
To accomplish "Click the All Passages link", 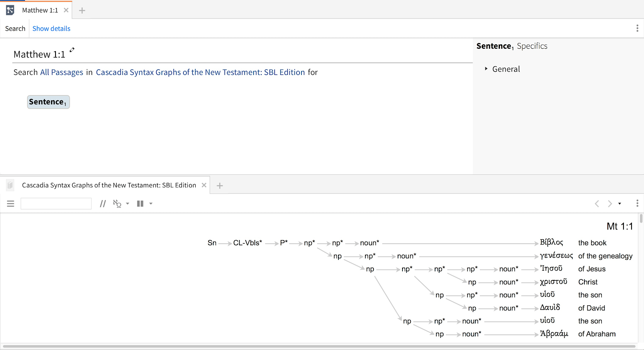I will 62,72.
